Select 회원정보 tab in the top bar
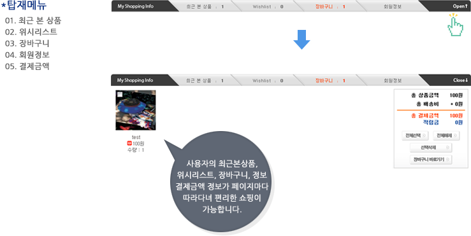This screenshot has width=471, height=236. pos(393,6)
